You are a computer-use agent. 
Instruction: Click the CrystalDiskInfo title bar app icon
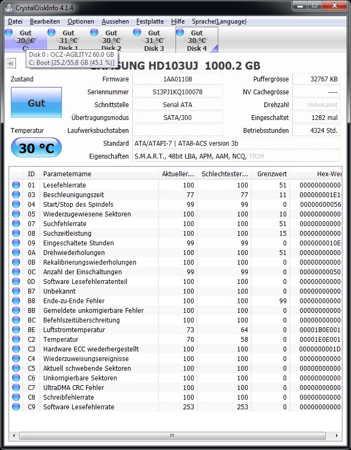pos(9,7)
